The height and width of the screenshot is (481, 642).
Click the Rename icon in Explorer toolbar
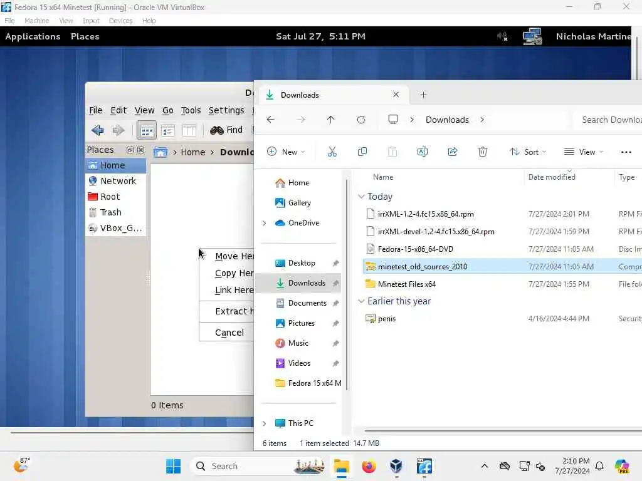[x=422, y=152]
